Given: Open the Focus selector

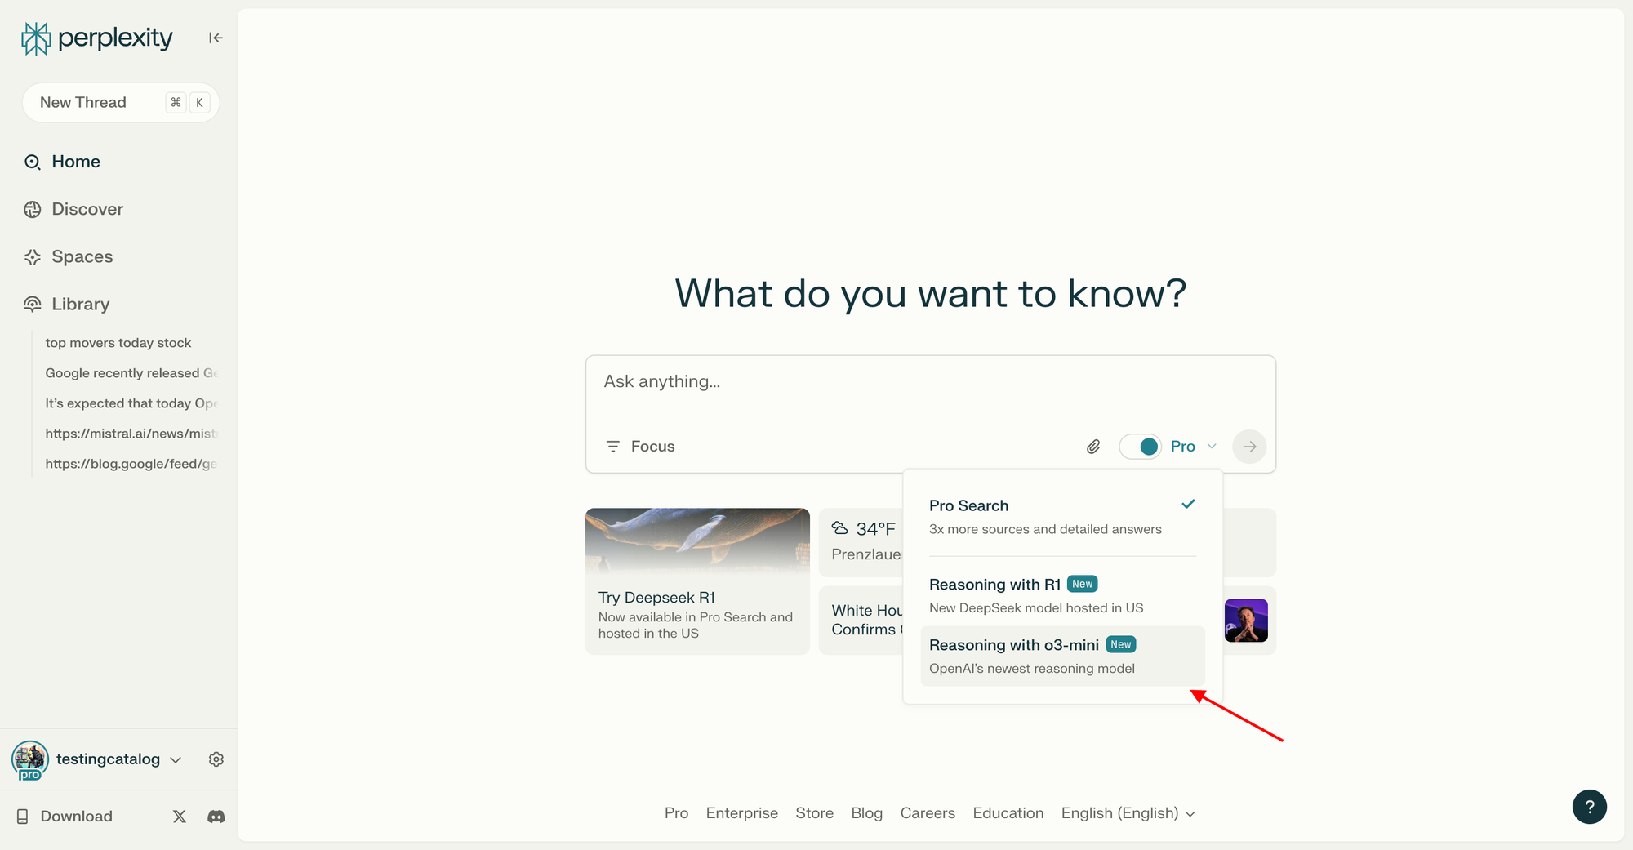Looking at the screenshot, I should [x=640, y=447].
